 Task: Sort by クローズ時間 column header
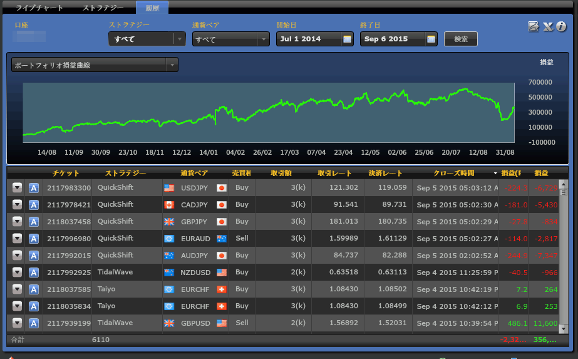454,173
